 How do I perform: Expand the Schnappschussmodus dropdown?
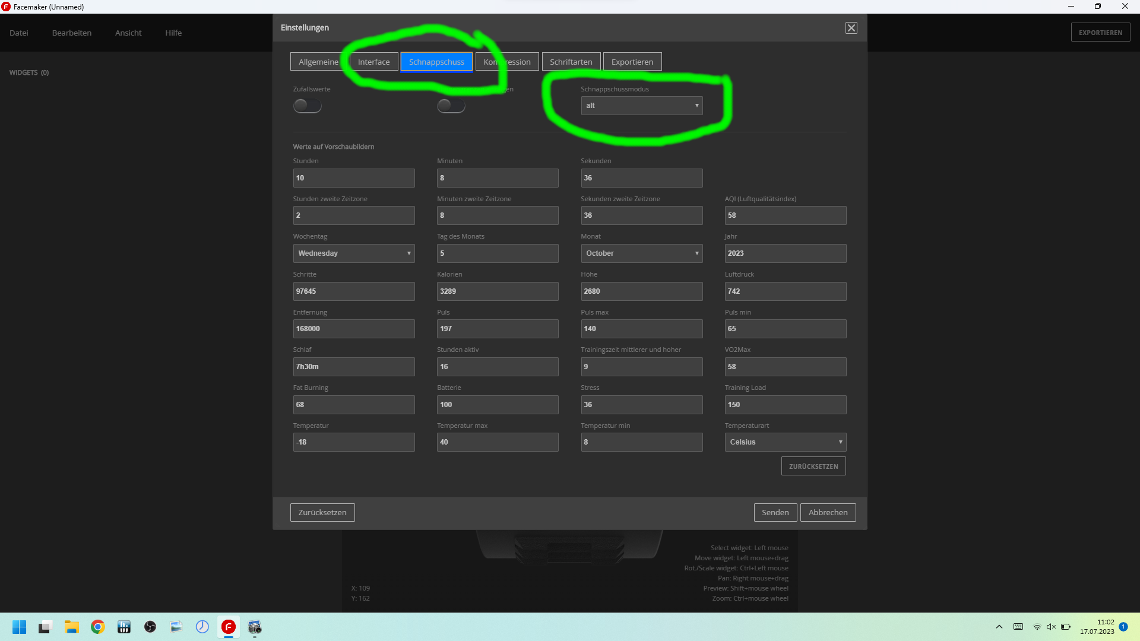click(x=641, y=106)
